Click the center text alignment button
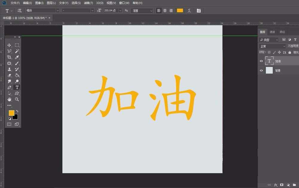This screenshot has height=188, width=299. [x=165, y=10]
